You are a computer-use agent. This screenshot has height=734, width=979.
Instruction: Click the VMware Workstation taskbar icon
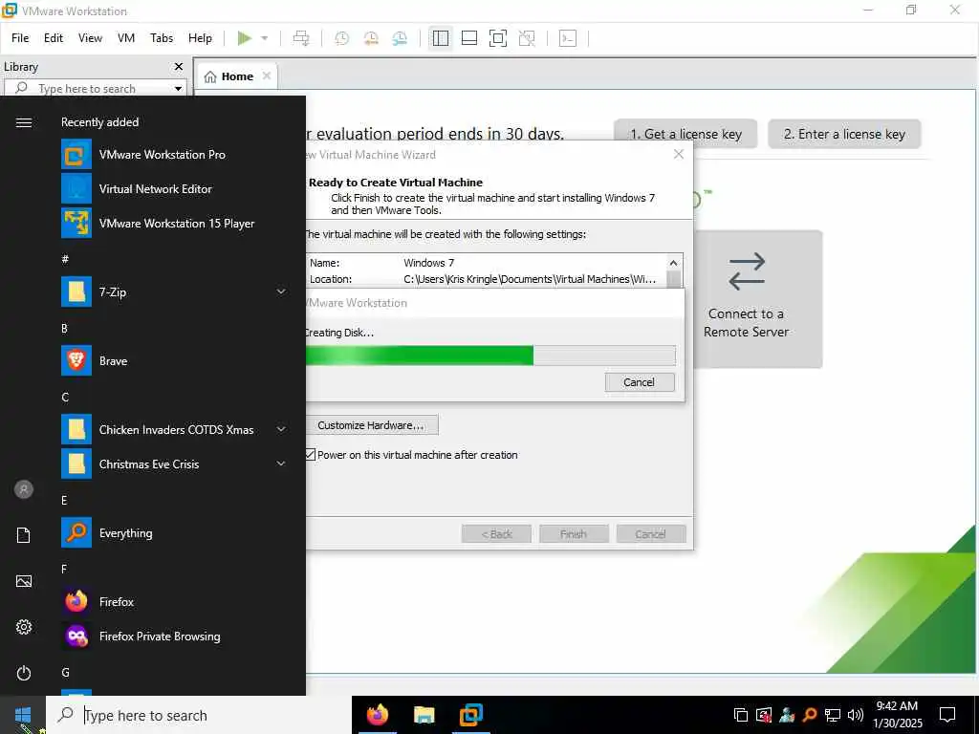470,715
